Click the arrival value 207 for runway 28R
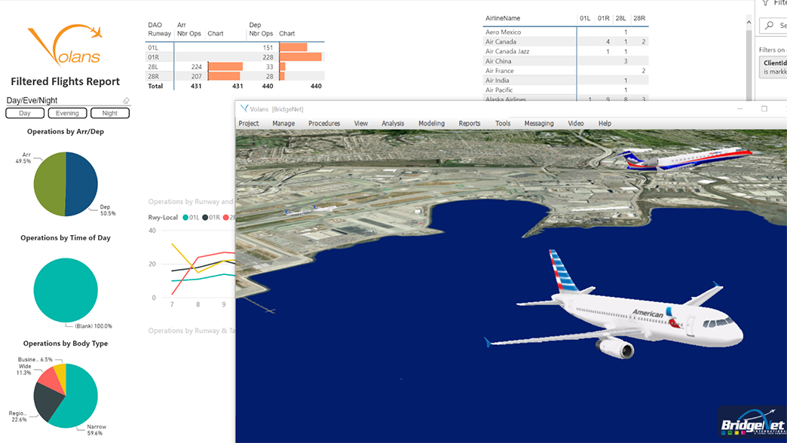Screen dimensions: 787x443 (196, 76)
